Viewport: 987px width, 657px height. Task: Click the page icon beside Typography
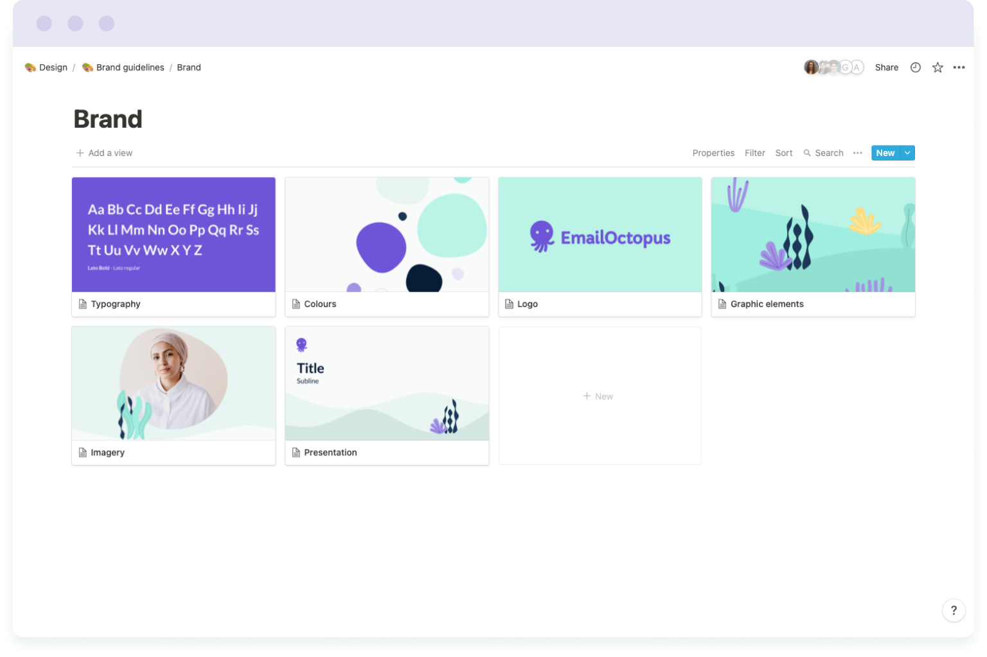pos(82,303)
